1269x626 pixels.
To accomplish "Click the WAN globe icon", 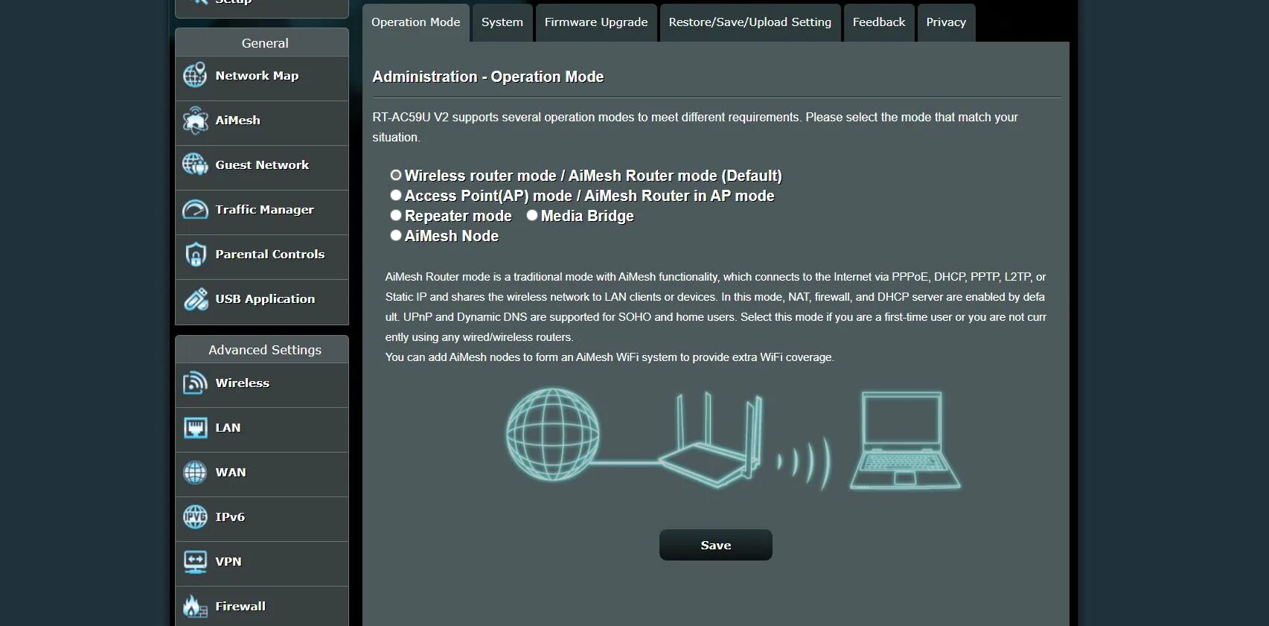I will pyautogui.click(x=195, y=472).
